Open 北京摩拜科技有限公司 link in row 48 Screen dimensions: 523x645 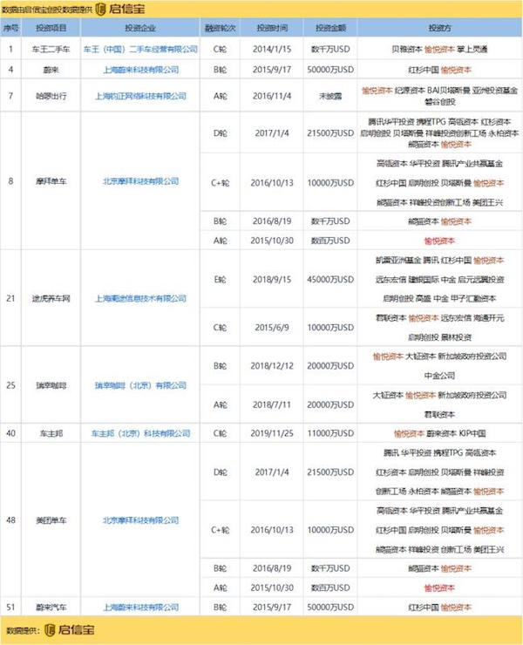(x=140, y=520)
